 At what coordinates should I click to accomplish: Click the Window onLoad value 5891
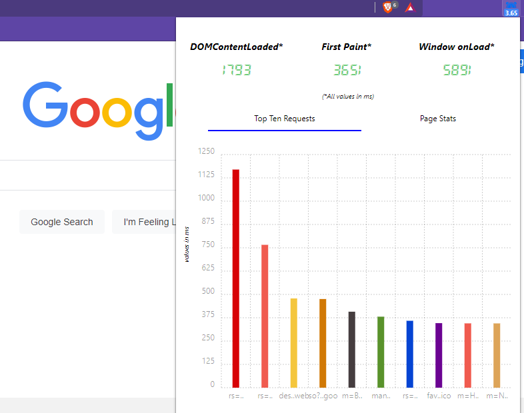[457, 70]
